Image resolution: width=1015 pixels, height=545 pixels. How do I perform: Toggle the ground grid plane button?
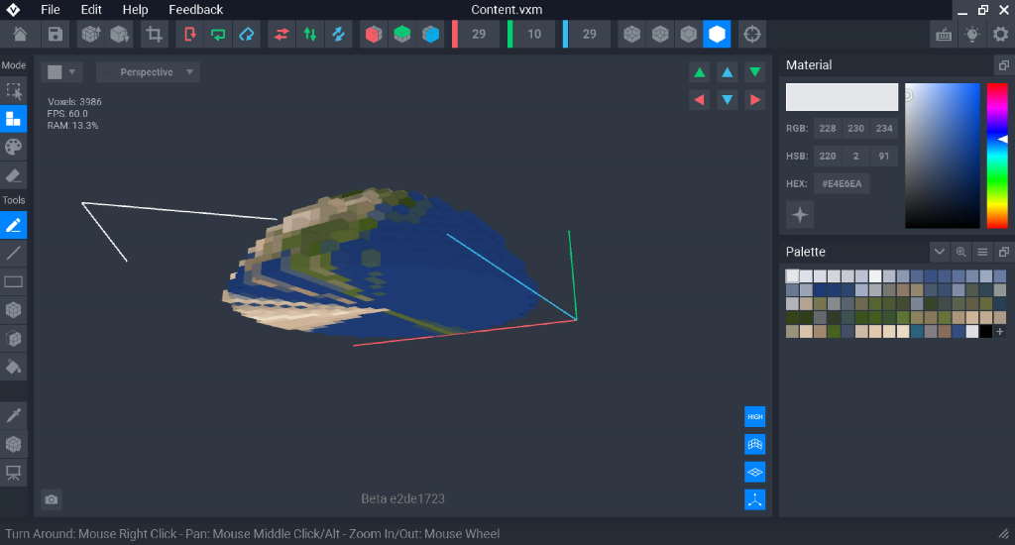coord(754,473)
